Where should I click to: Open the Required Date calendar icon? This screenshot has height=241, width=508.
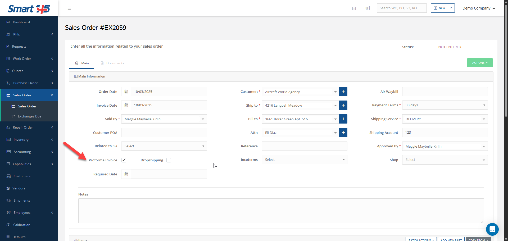[x=126, y=174]
